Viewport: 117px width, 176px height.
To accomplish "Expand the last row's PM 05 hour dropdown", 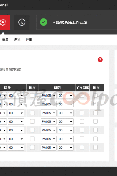I will (x=49, y=148).
